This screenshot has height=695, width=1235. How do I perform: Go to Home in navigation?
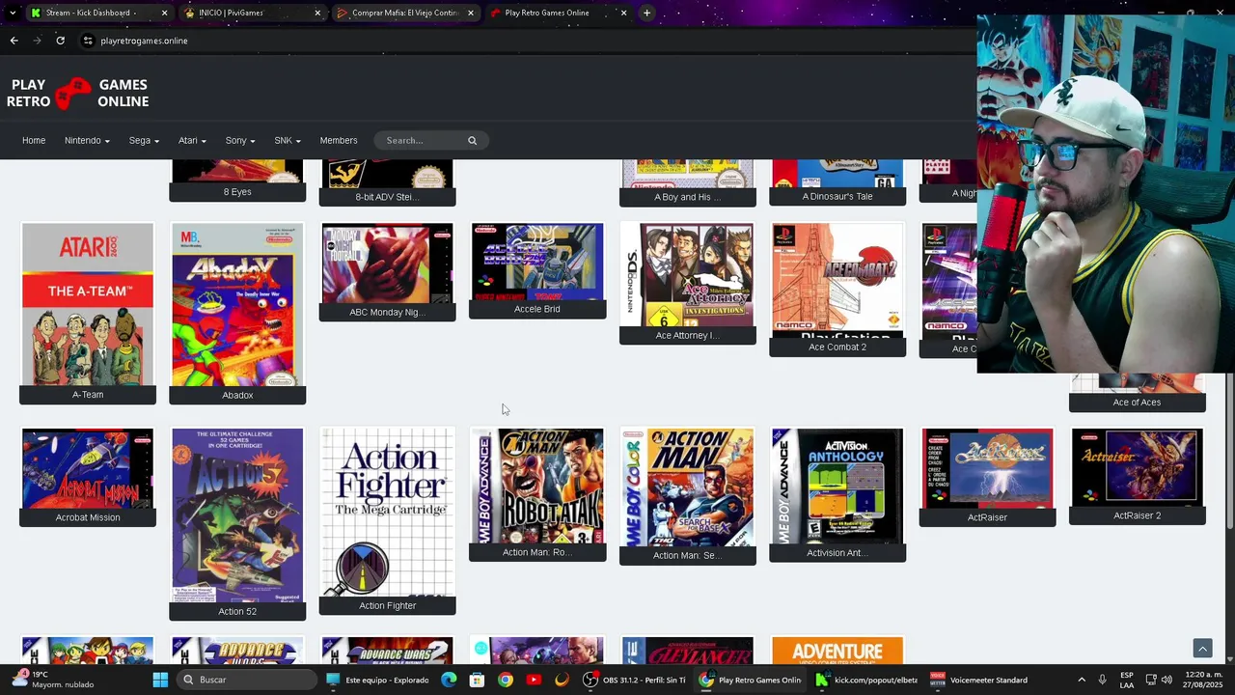(34, 141)
